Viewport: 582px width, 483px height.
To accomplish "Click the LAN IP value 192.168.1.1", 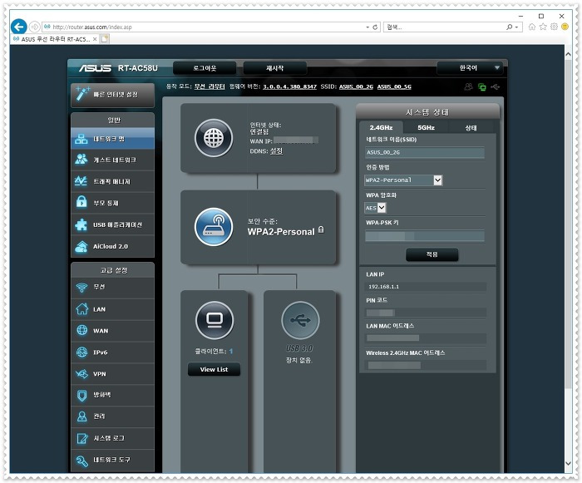I will (383, 287).
